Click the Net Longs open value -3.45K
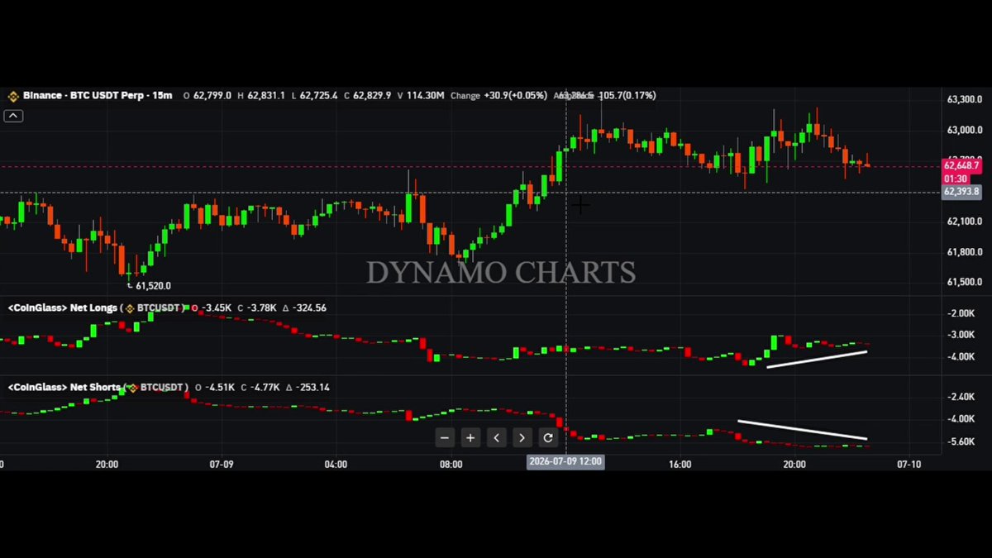The image size is (992, 558). 216,308
